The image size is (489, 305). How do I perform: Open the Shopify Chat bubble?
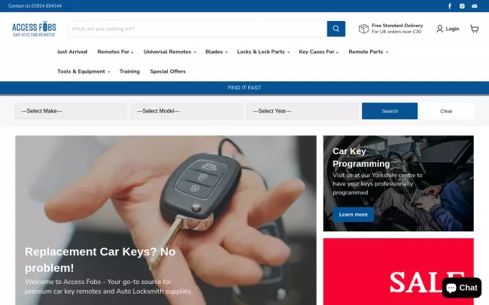462,288
